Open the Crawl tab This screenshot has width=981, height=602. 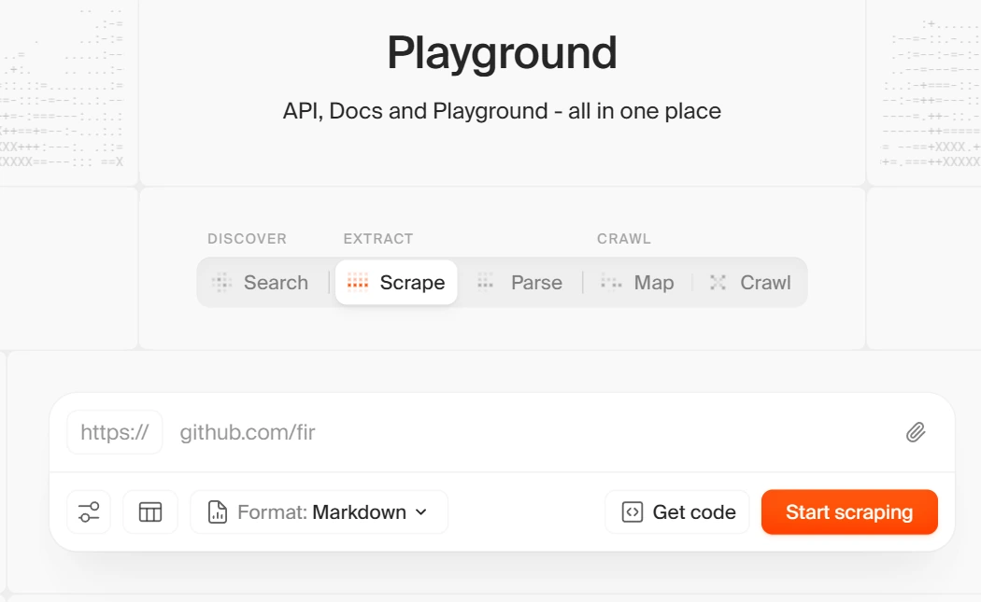point(751,283)
